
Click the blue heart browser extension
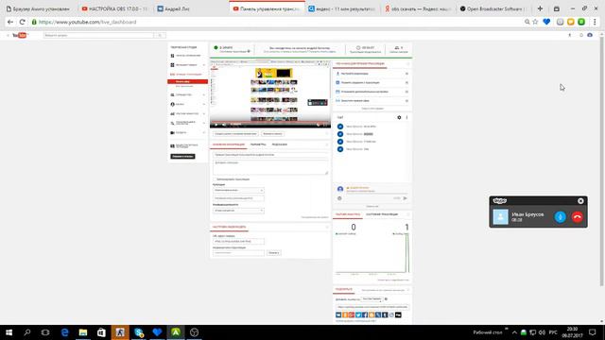(x=546, y=22)
